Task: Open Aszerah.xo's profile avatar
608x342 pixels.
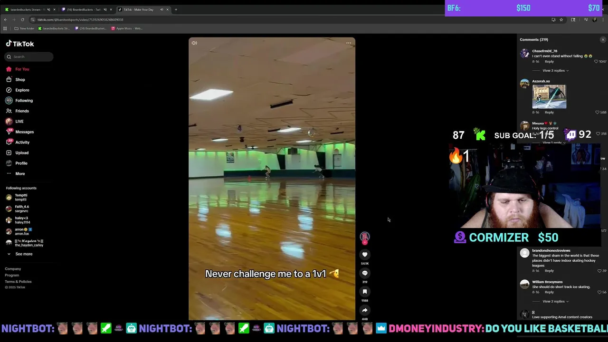Action: (524, 84)
